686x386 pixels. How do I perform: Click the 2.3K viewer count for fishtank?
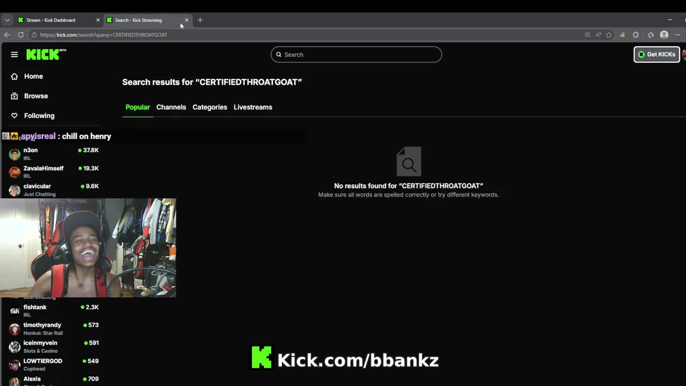point(92,307)
